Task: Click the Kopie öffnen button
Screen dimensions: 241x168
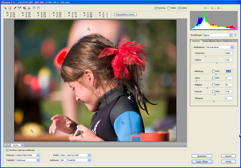Action: pos(202,162)
